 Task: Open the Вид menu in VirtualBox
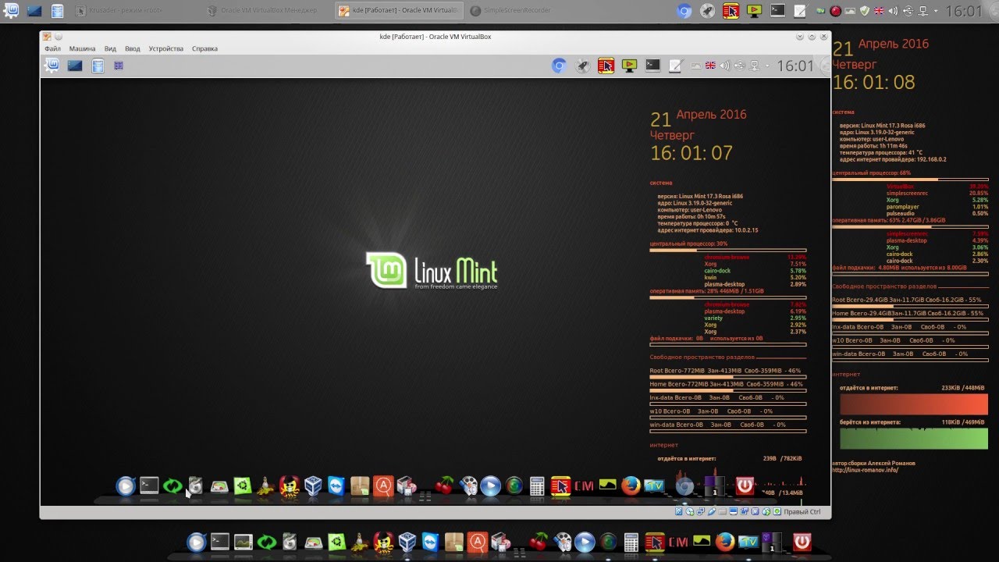pyautogui.click(x=110, y=48)
